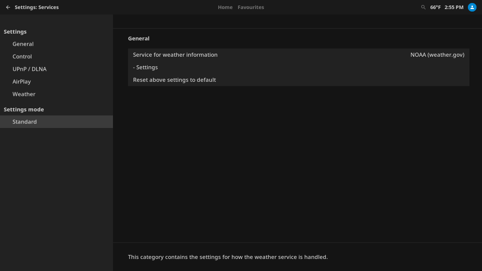Open Favourites from the top bar
482x271 pixels.
tap(251, 8)
